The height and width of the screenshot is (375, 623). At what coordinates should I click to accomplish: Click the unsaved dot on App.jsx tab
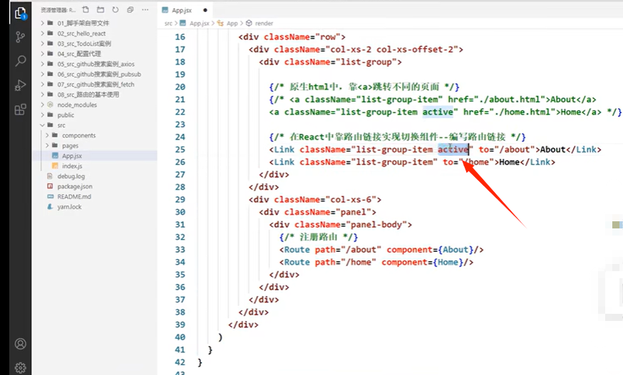click(x=205, y=10)
